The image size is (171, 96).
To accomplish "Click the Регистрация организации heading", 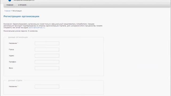I will pos(21,17).
